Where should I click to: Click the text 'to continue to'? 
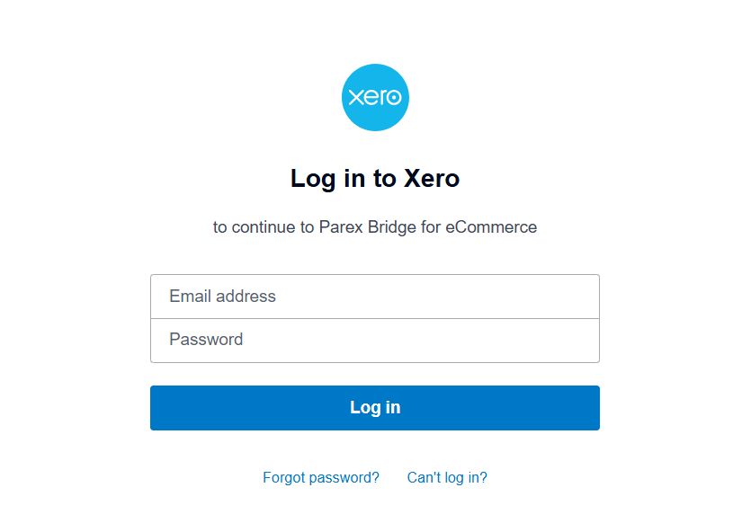tap(264, 227)
